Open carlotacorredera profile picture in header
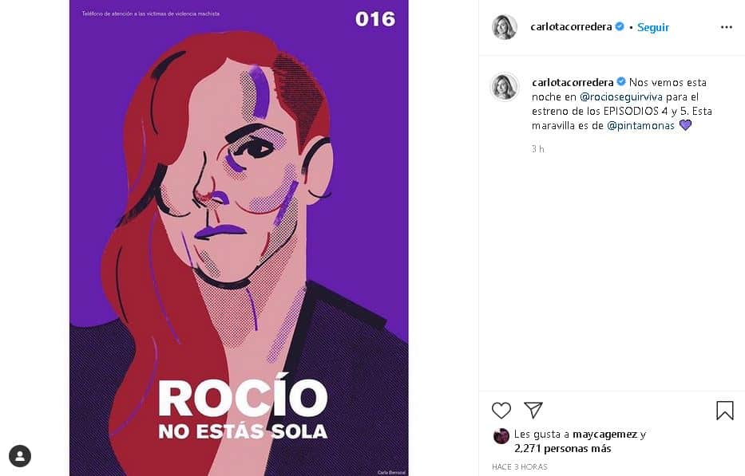Screen dimensions: 745x476 point(504,27)
